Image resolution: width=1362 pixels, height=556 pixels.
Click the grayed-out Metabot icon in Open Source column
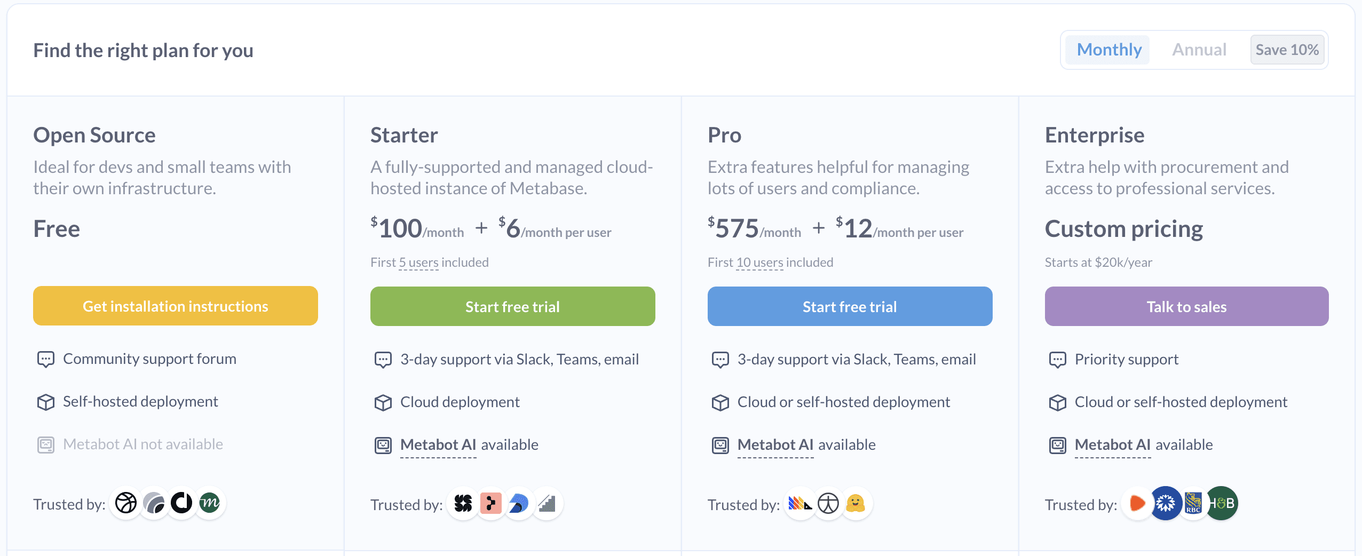46,444
